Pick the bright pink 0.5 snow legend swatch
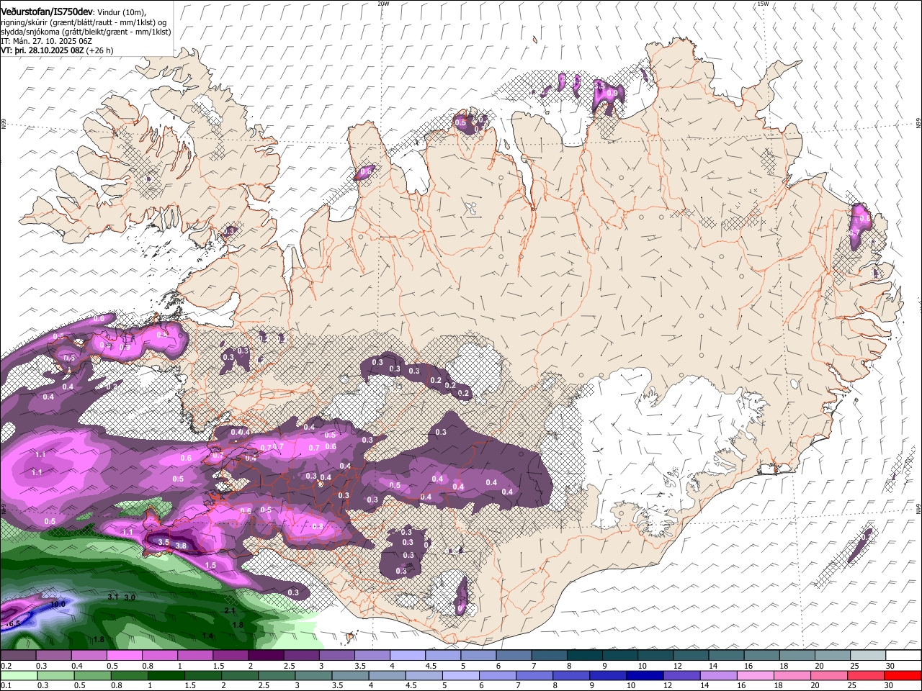This screenshot has width=922, height=691. point(124,655)
